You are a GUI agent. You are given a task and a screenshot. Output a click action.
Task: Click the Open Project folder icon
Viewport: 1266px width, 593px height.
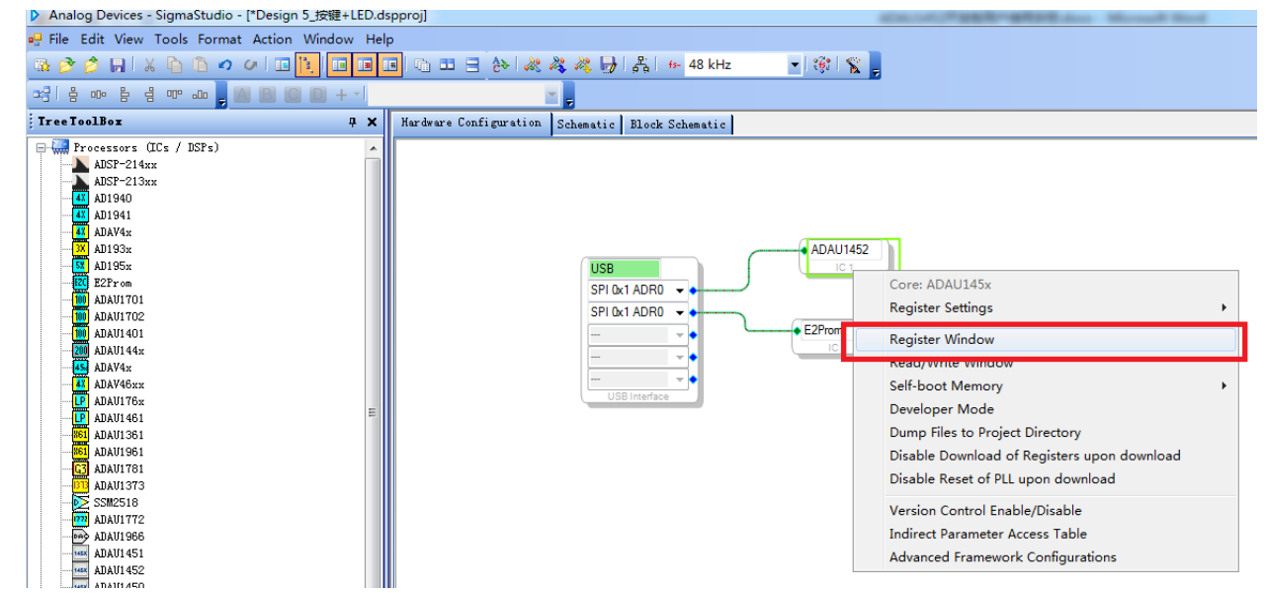[66, 65]
